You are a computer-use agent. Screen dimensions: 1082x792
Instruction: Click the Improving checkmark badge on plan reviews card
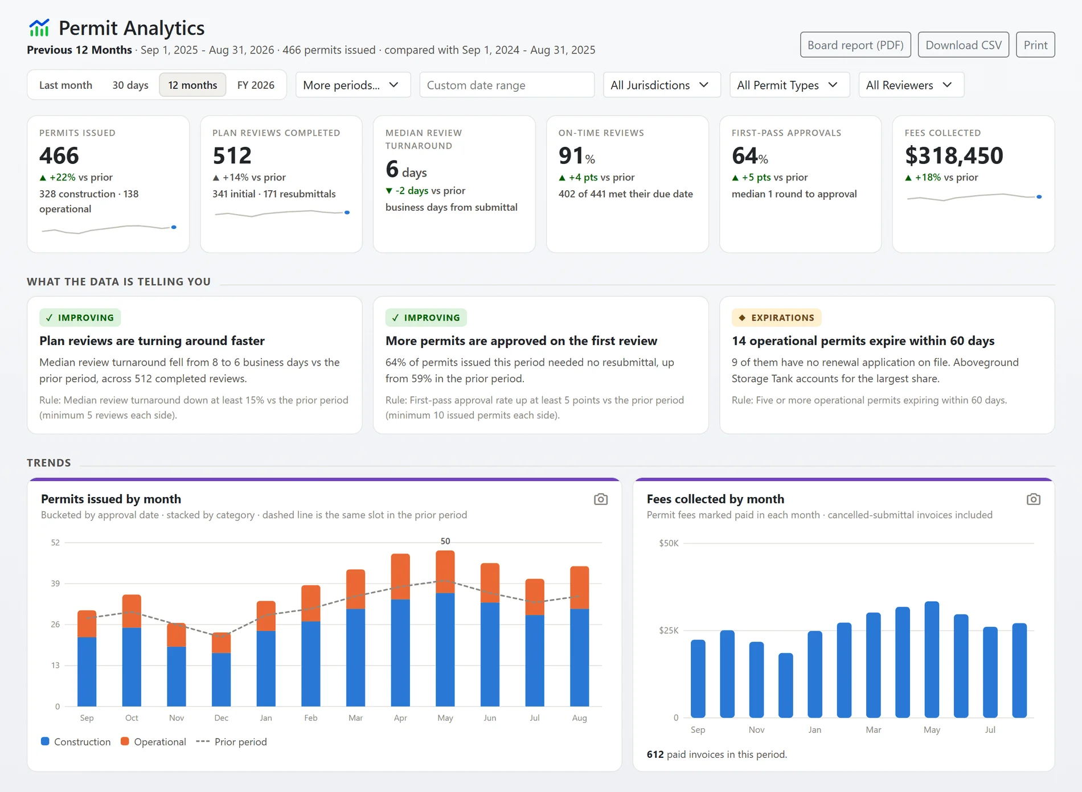pos(80,318)
